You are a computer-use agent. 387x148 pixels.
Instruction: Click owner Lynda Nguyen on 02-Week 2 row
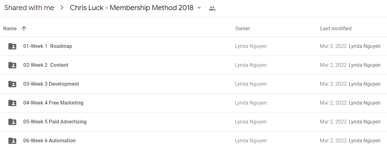[x=251, y=65]
